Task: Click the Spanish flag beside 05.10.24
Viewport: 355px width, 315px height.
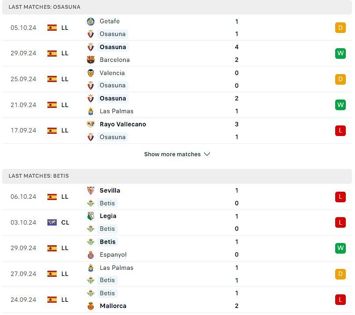Action: (52, 28)
